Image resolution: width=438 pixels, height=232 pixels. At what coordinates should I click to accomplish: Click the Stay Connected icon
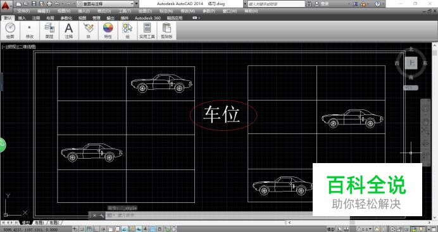coord(363,4)
